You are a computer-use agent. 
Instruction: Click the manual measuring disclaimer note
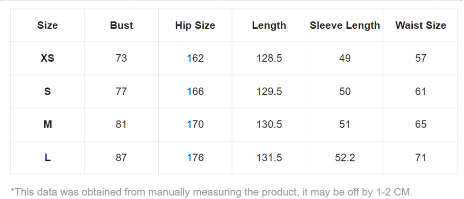coord(211,192)
